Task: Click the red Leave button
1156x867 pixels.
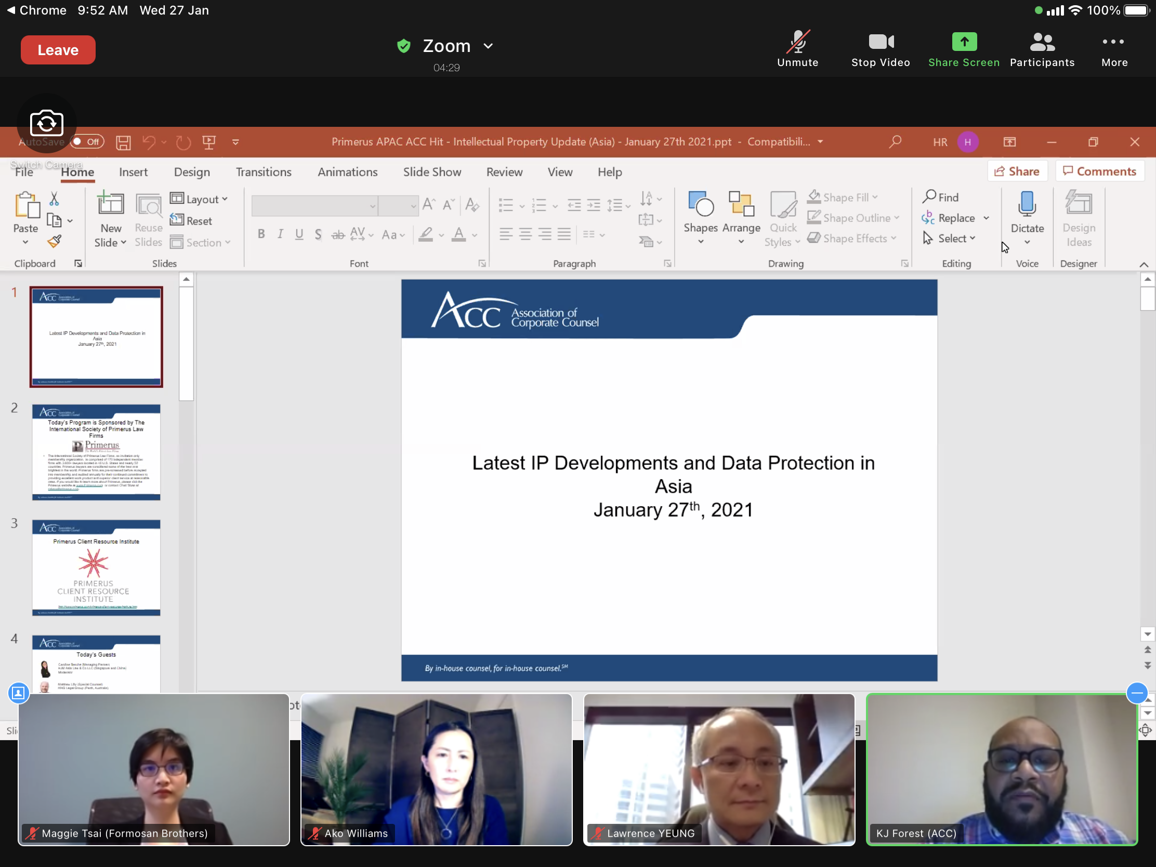Action: pos(58,50)
